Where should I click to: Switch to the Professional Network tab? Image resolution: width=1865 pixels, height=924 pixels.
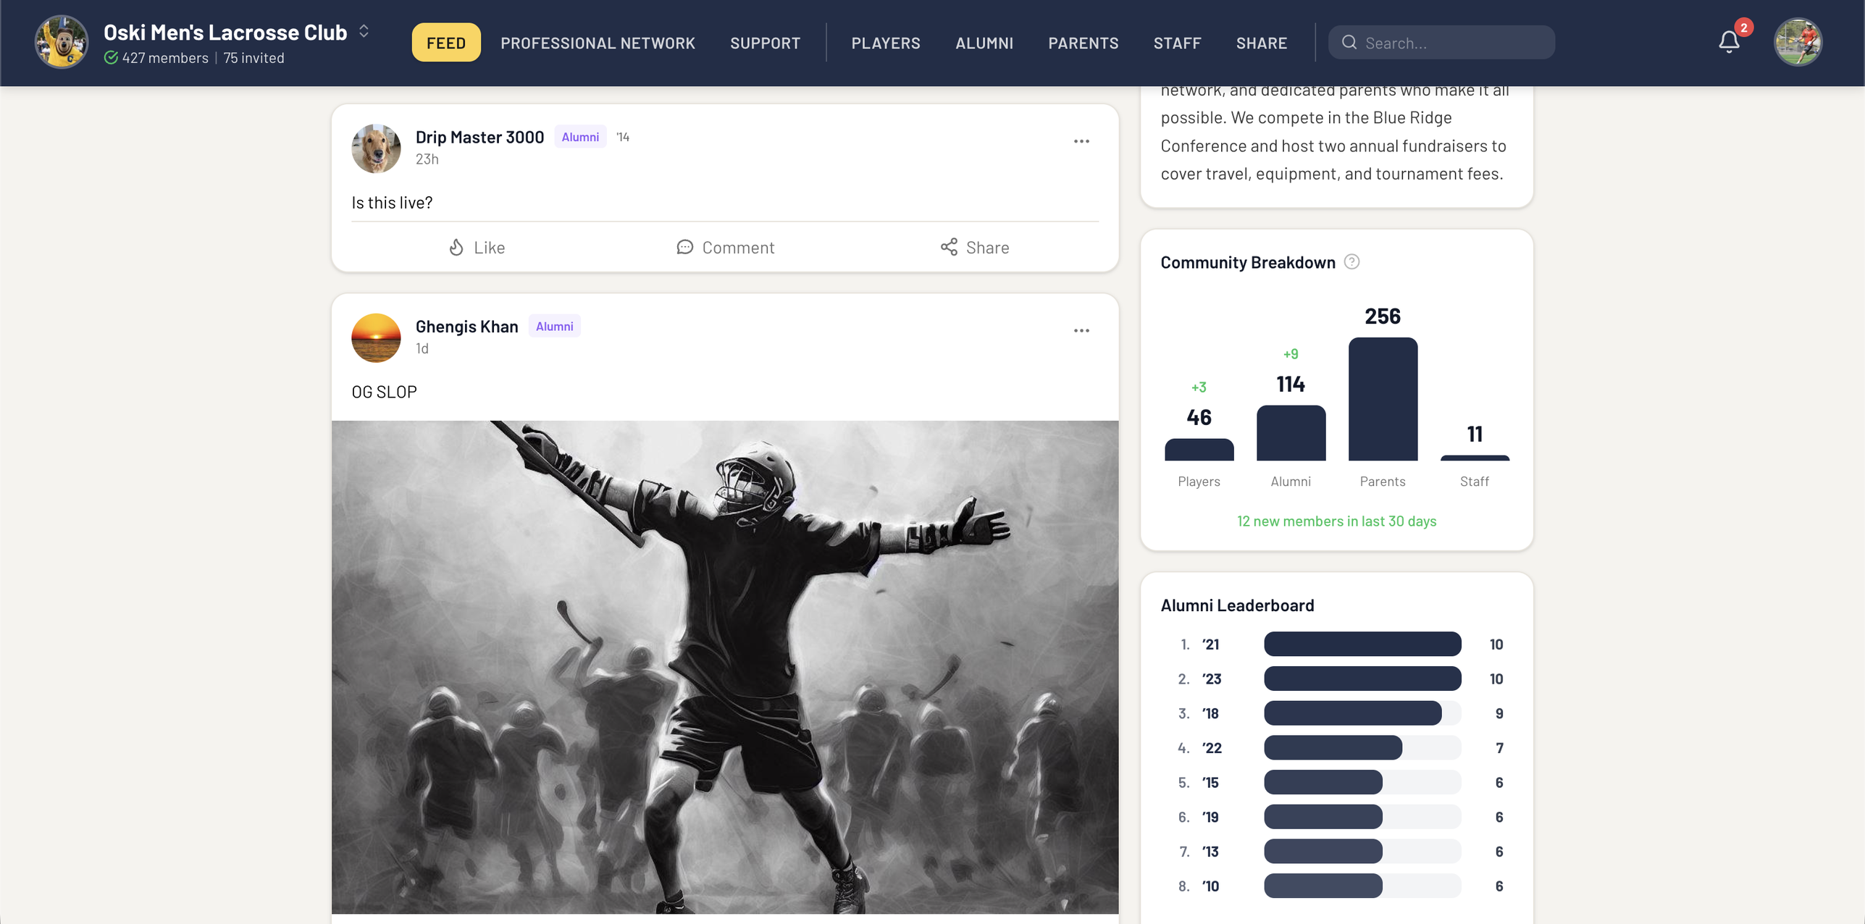(x=598, y=43)
